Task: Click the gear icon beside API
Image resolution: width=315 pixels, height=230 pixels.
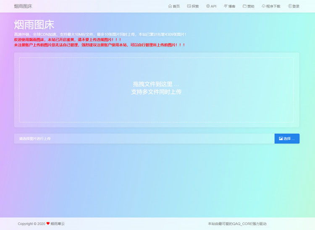Action: tap(207, 6)
